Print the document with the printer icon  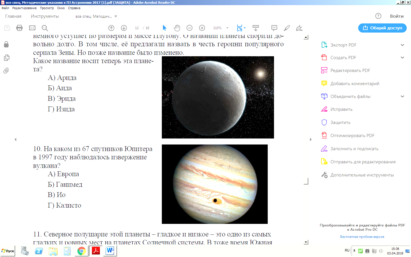tap(19, 28)
